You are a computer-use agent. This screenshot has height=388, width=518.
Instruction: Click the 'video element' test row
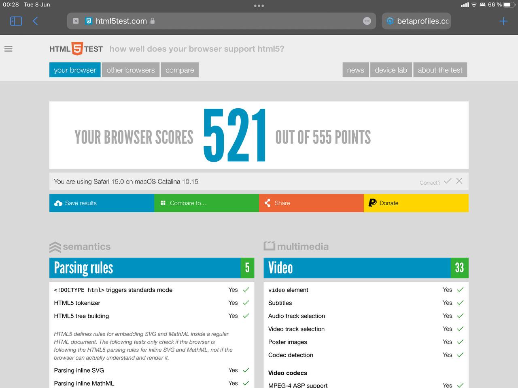366,290
